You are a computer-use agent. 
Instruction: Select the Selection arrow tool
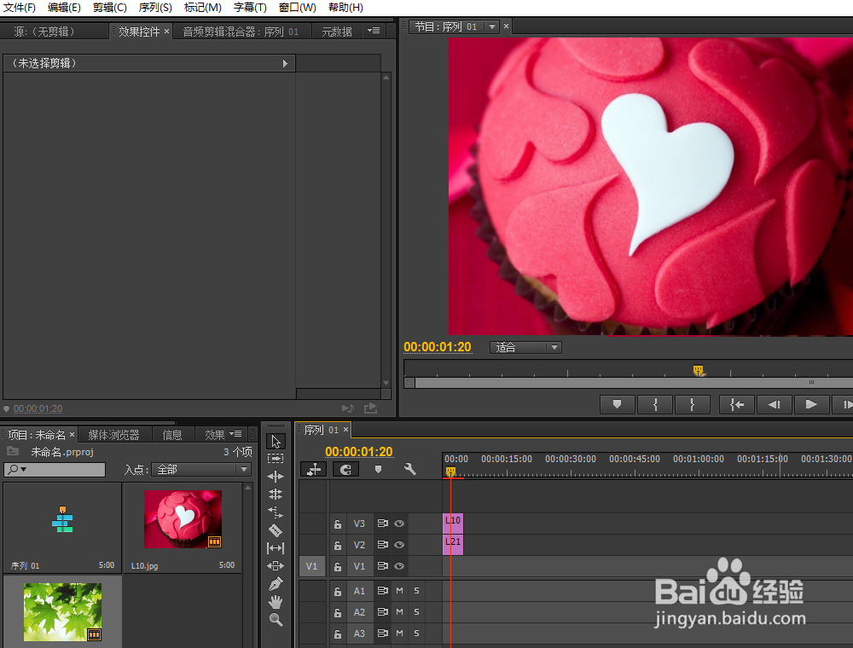click(x=276, y=442)
